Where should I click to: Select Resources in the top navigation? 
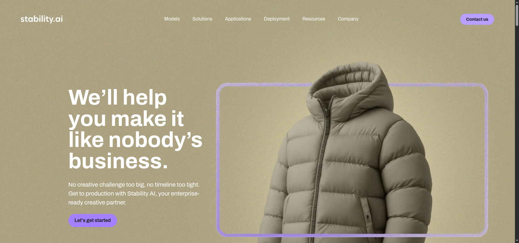point(314,19)
